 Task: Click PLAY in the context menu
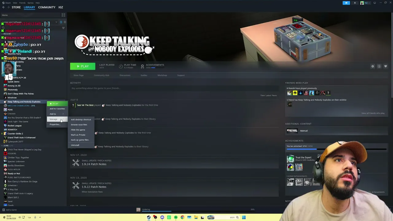[x=57, y=104]
